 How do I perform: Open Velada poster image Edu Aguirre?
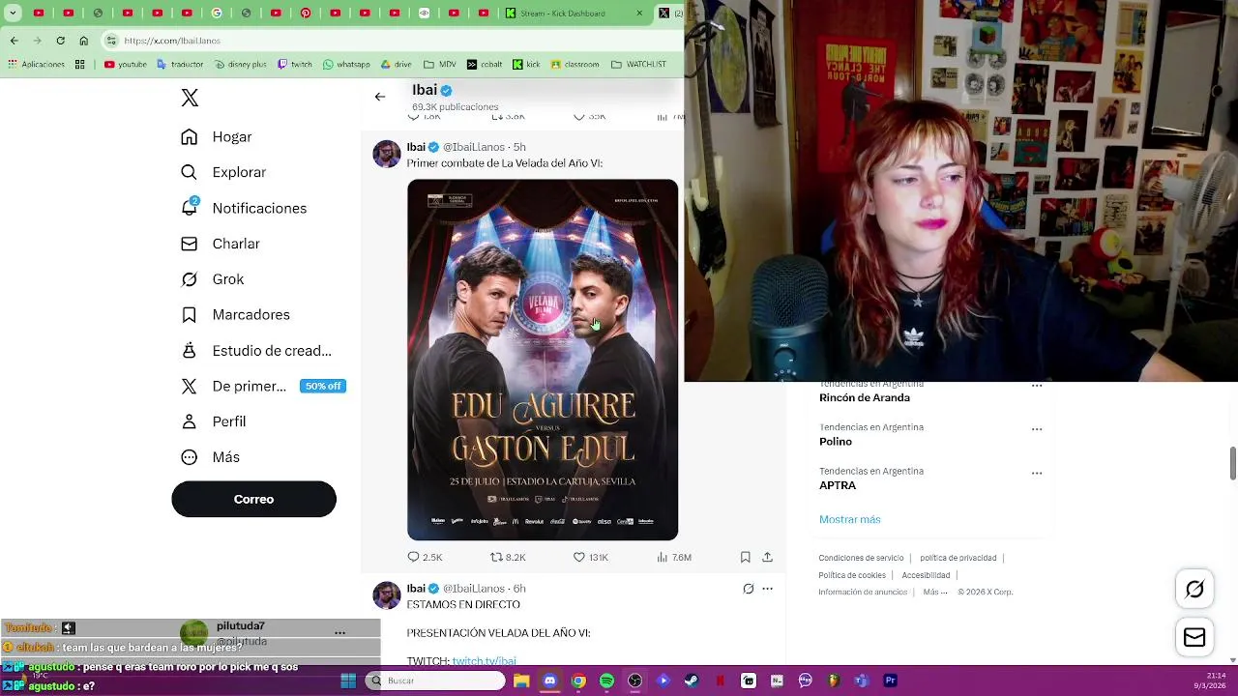click(543, 360)
